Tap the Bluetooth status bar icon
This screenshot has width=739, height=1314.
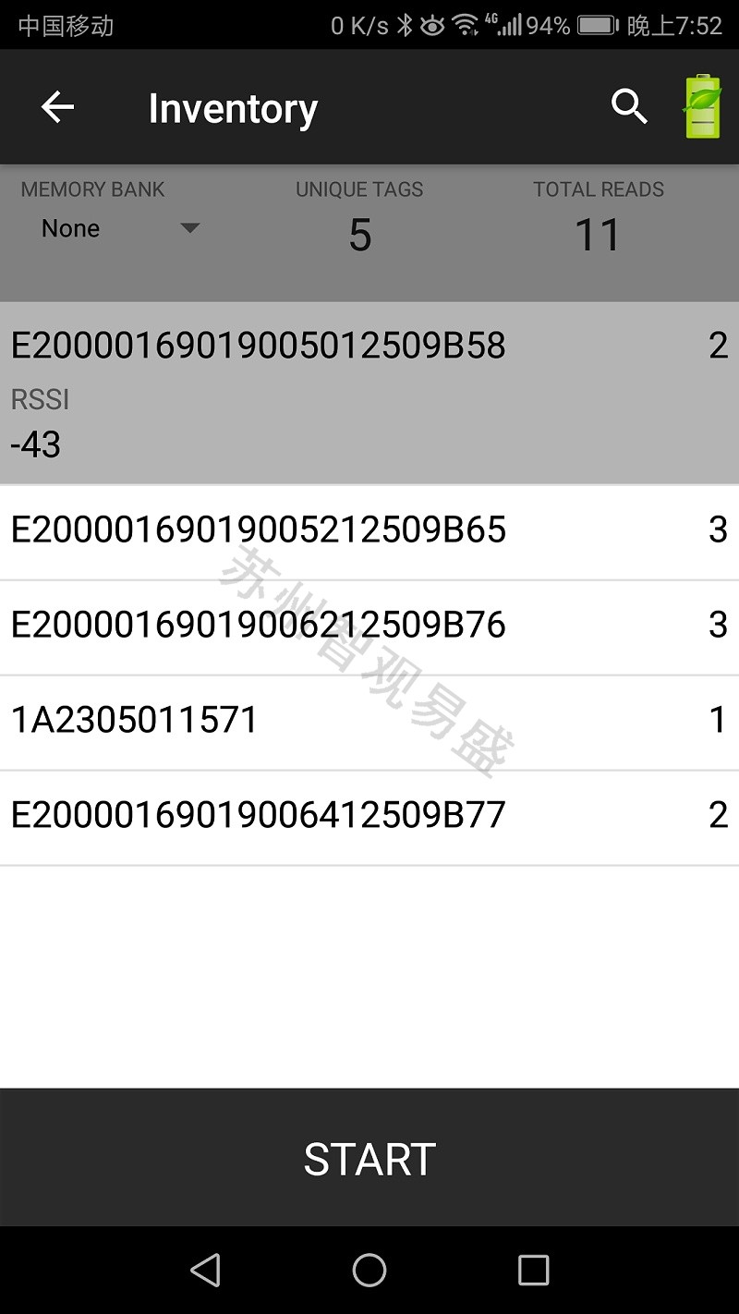coord(404,26)
